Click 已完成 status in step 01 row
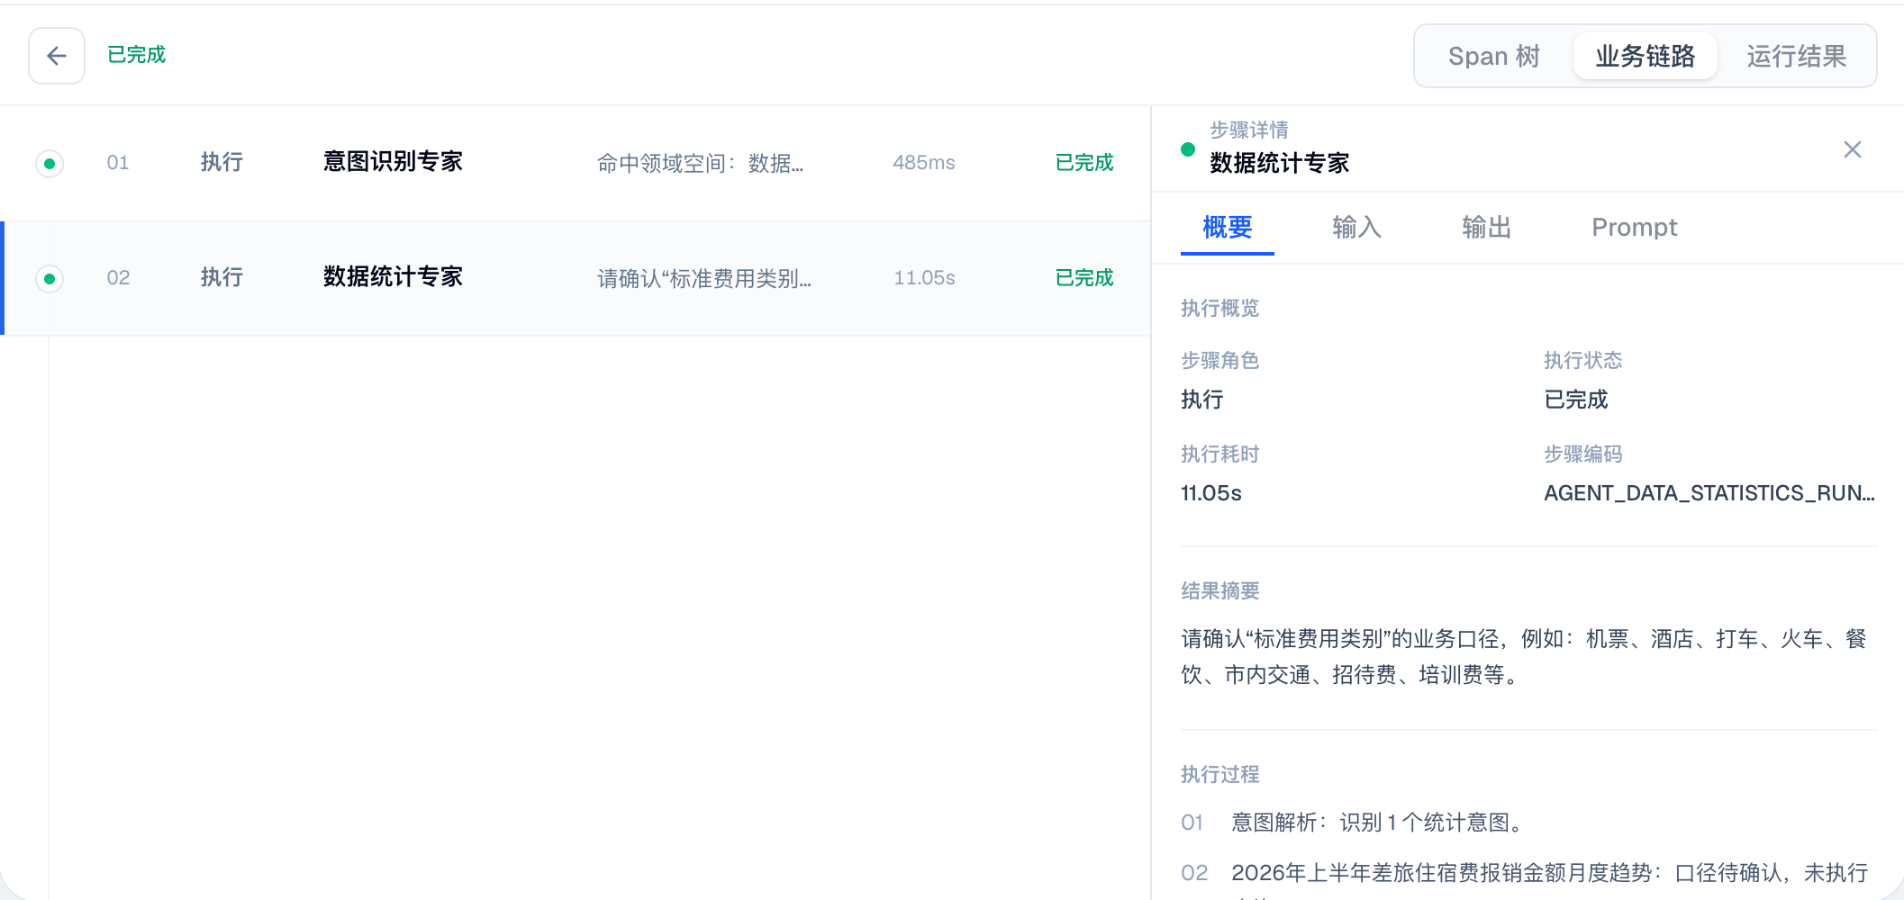The height and width of the screenshot is (900, 1904). [x=1084, y=163]
